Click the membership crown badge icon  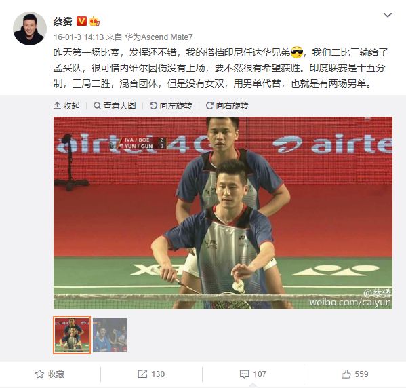94,21
